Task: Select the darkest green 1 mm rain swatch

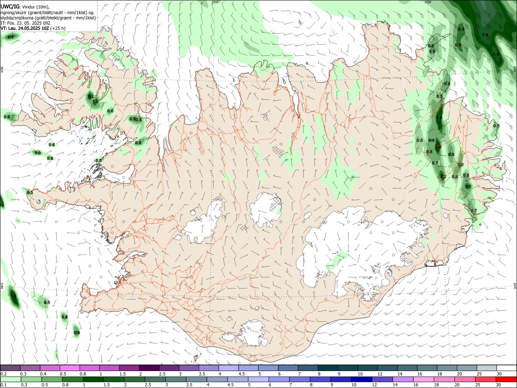Action: 93,380
